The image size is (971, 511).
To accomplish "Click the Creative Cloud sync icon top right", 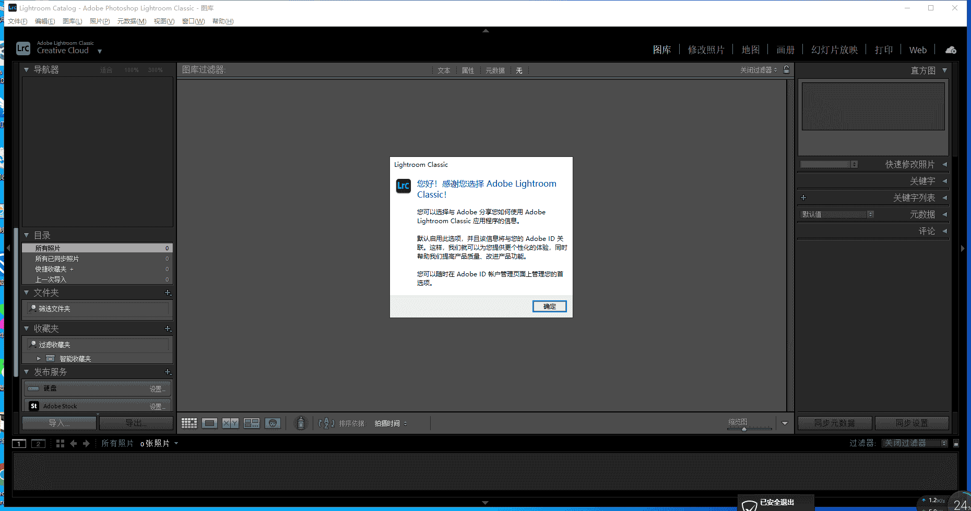I will tap(951, 49).
